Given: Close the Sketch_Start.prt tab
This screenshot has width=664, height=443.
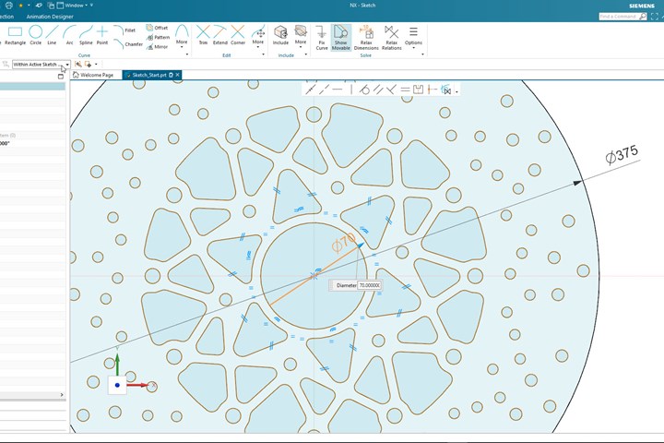Looking at the screenshot, I should [178, 75].
